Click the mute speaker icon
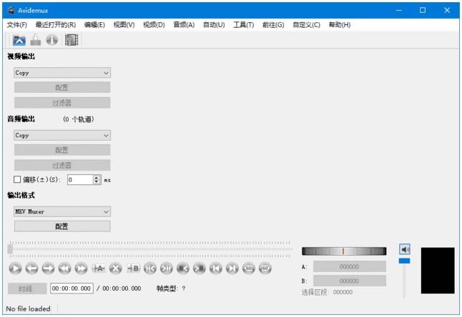This screenshot has width=462, height=317. coord(404,249)
